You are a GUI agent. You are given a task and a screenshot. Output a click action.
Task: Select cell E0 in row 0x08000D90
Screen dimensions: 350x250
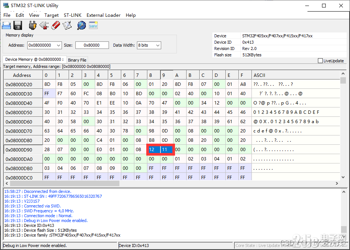[x=101, y=150]
